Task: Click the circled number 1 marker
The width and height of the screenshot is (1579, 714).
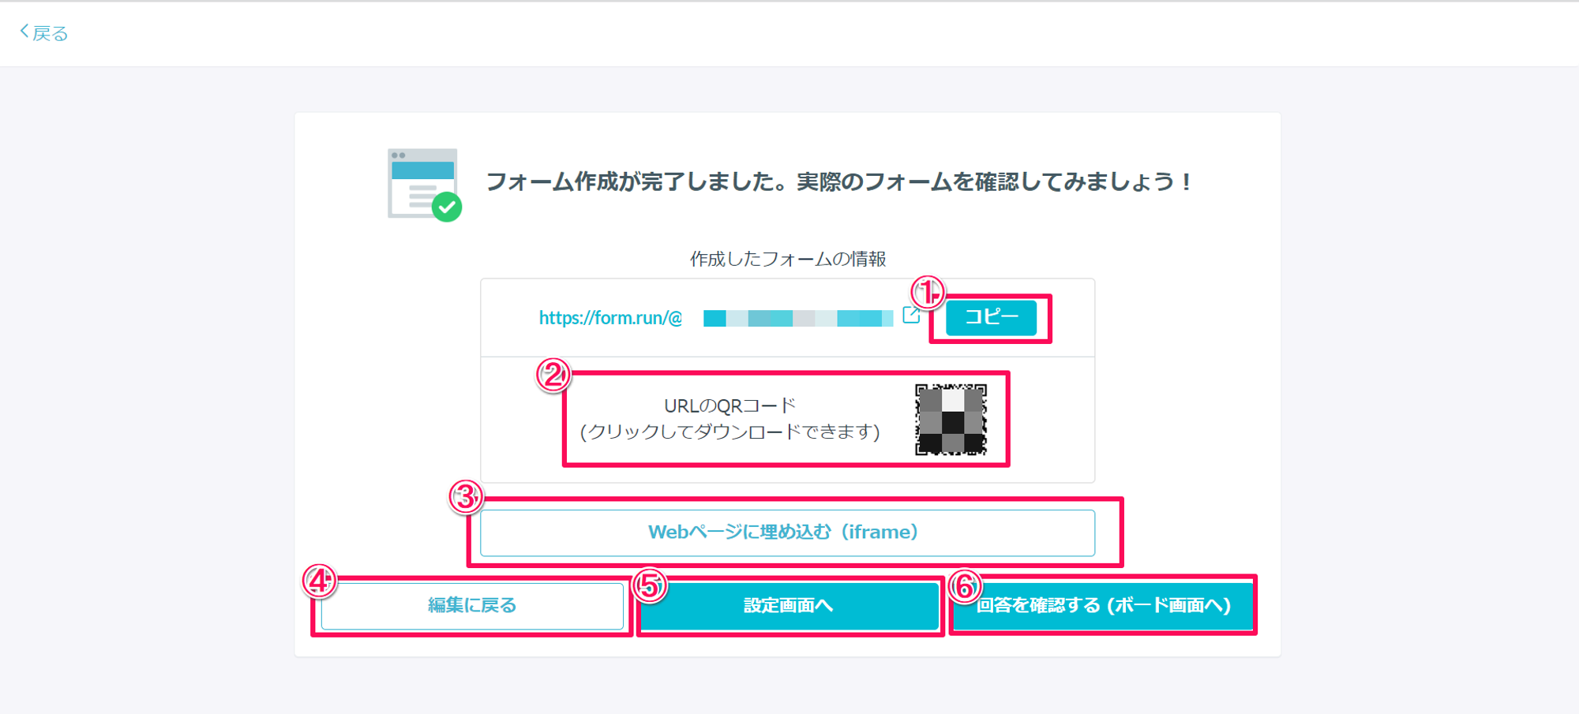Action: [928, 292]
